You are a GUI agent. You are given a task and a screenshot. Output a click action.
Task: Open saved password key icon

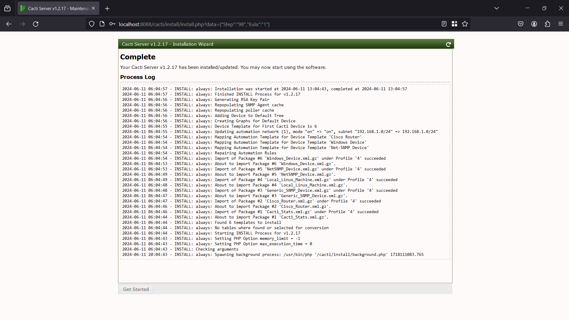click(x=112, y=24)
